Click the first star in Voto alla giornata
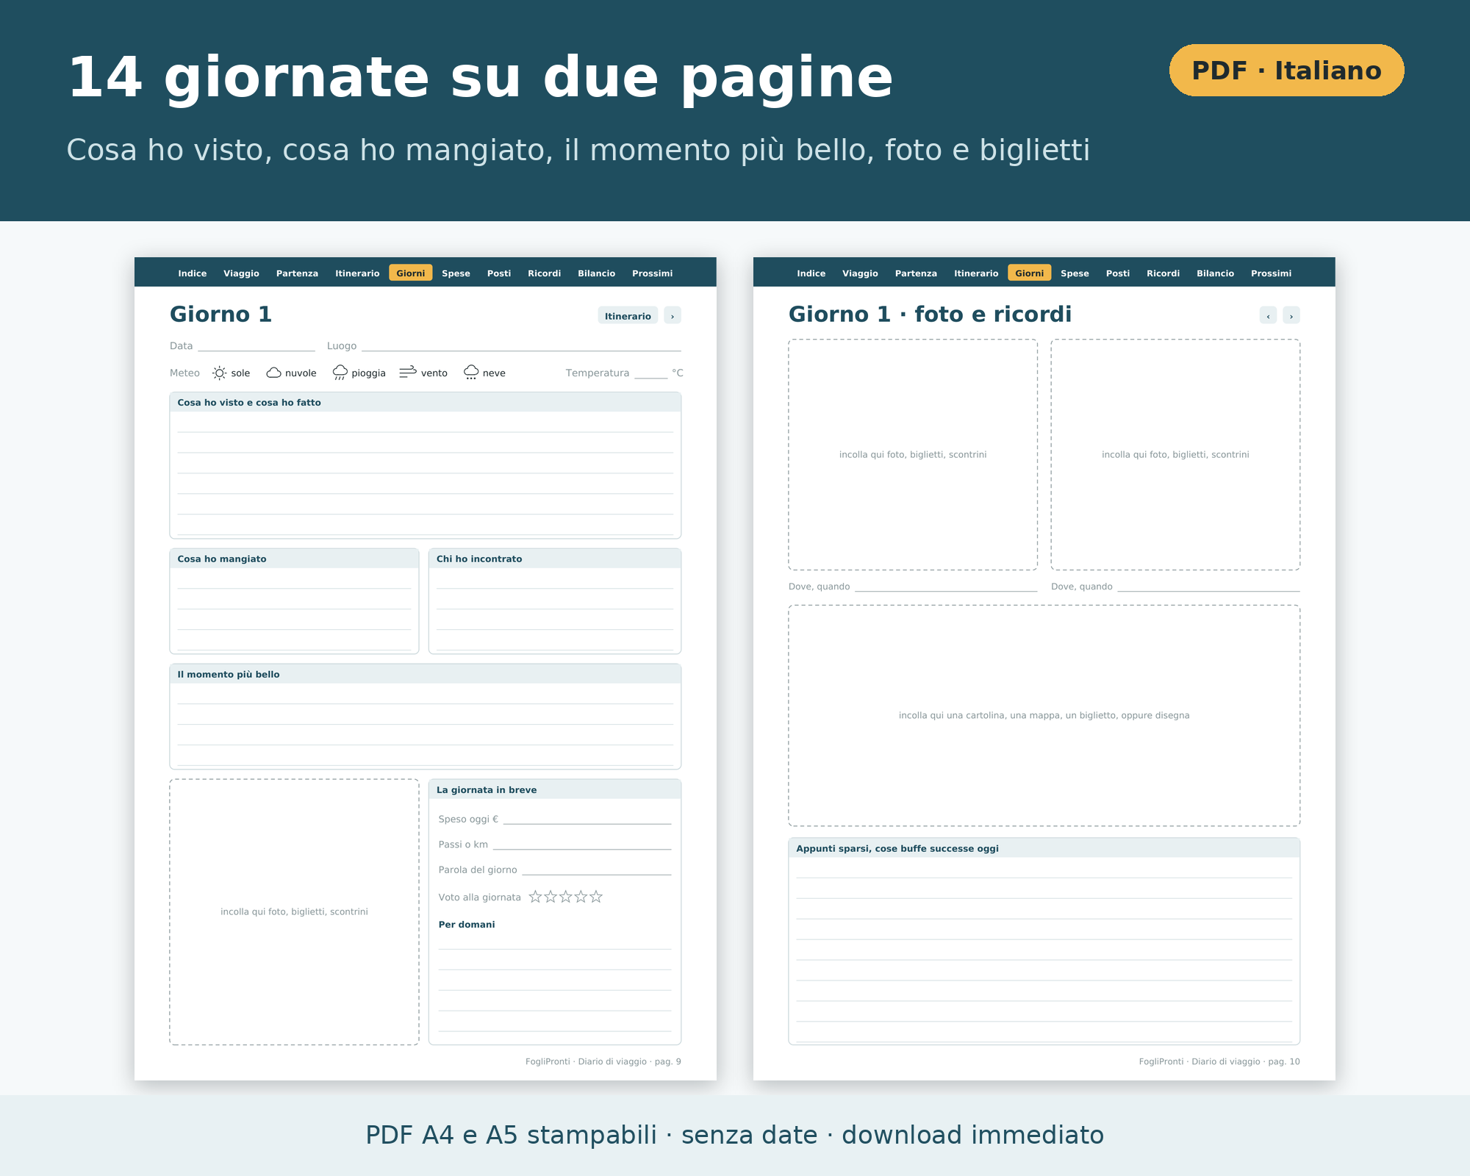This screenshot has height=1176, width=1470. pos(535,897)
